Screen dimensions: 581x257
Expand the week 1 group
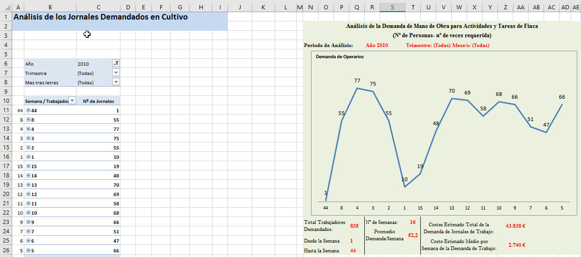[x=28, y=157]
